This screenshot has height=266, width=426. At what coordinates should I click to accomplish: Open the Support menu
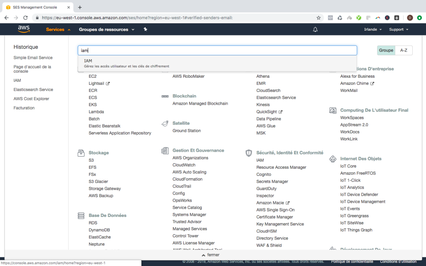click(399, 30)
